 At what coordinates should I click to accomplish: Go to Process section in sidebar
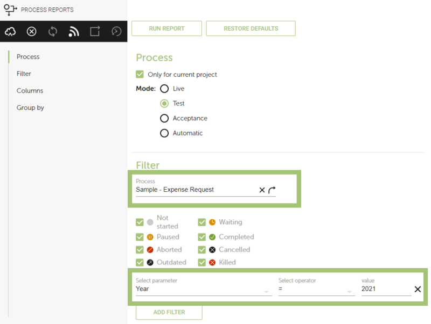tap(28, 57)
